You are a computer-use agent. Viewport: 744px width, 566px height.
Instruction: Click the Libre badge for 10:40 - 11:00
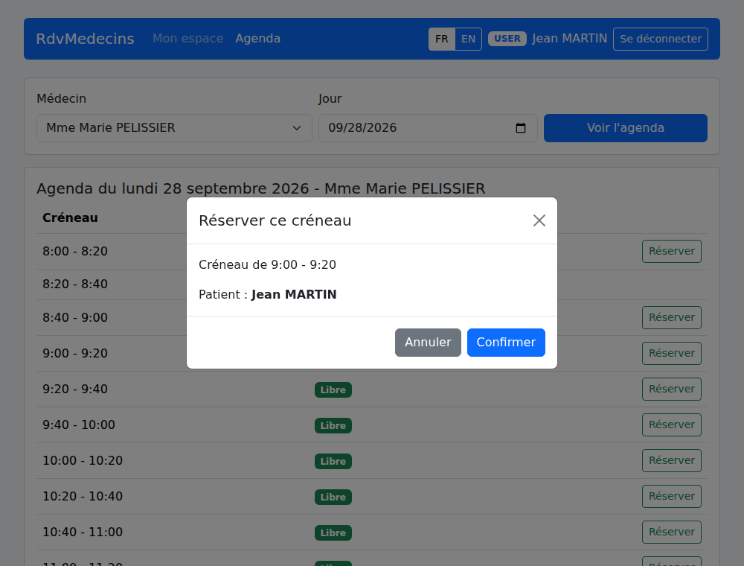333,532
